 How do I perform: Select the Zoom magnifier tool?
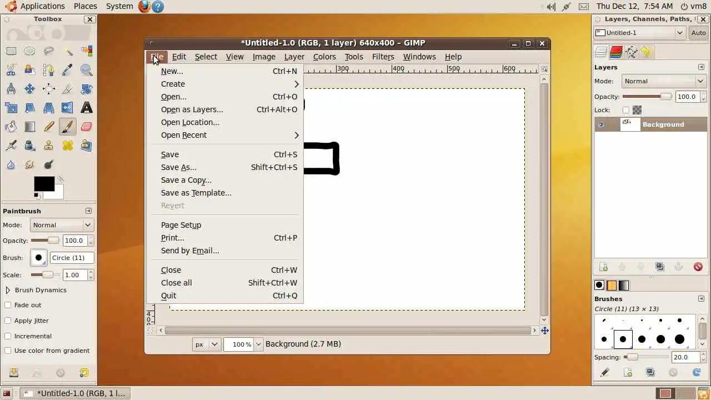86,70
